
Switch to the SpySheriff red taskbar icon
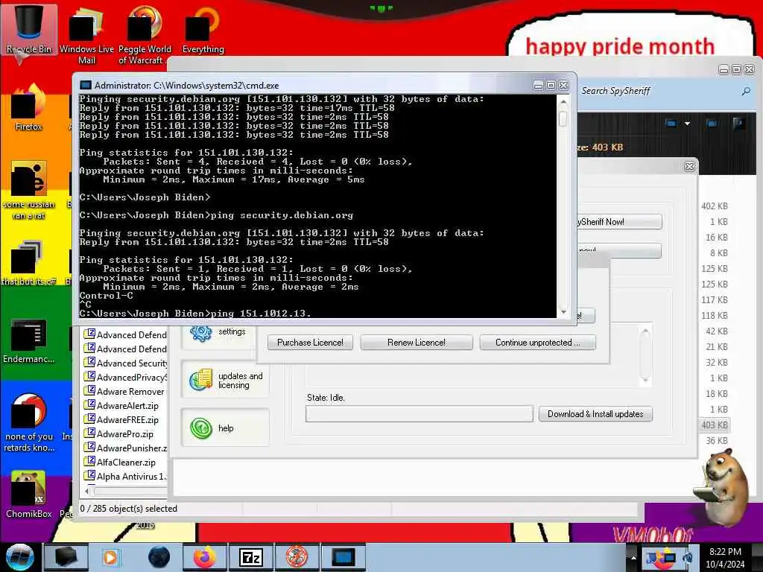[x=297, y=557]
